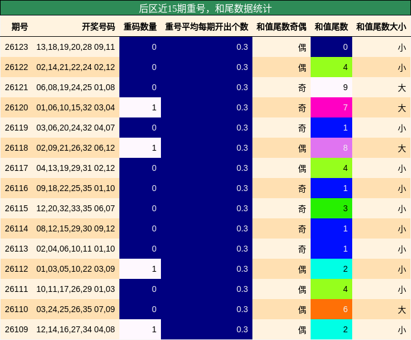The height and width of the screenshot is (340, 411).
Task: Click 小 size cell in row 26109
Action: [x=381, y=329]
